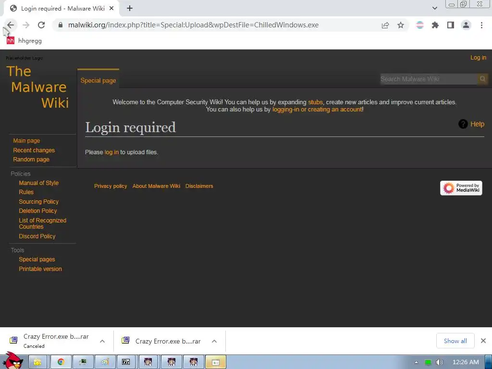
Task: Click the Angry Birds start button
Action: 12,361
